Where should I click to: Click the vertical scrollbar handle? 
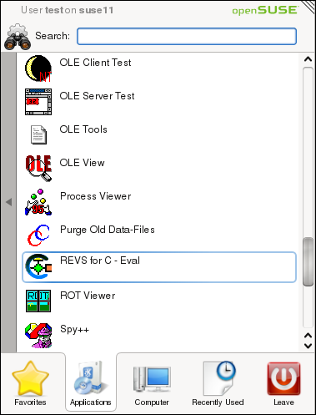click(x=308, y=261)
